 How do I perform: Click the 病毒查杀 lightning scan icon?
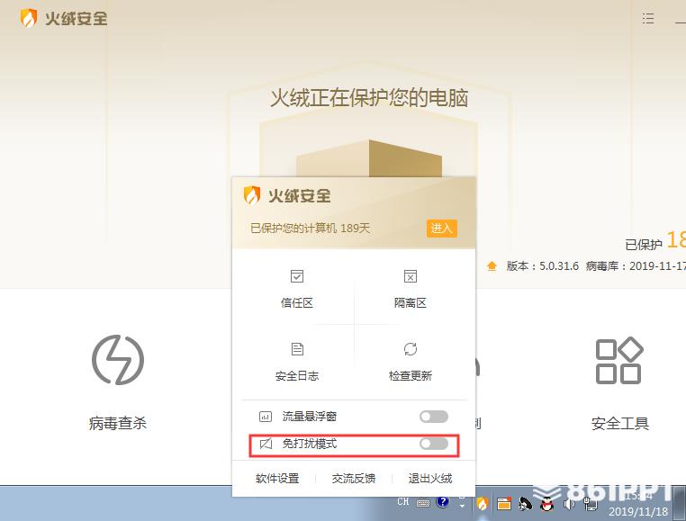coord(118,360)
